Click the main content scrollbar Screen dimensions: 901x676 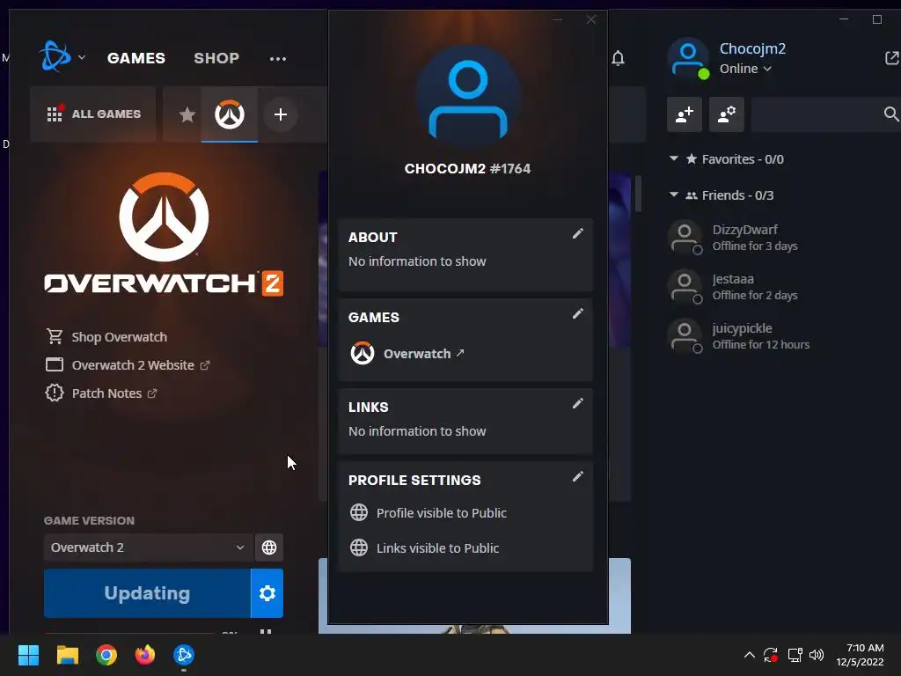tap(638, 193)
